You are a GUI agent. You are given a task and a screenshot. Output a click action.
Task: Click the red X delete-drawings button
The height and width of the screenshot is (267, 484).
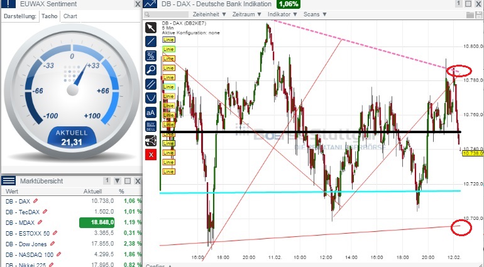coord(151,155)
